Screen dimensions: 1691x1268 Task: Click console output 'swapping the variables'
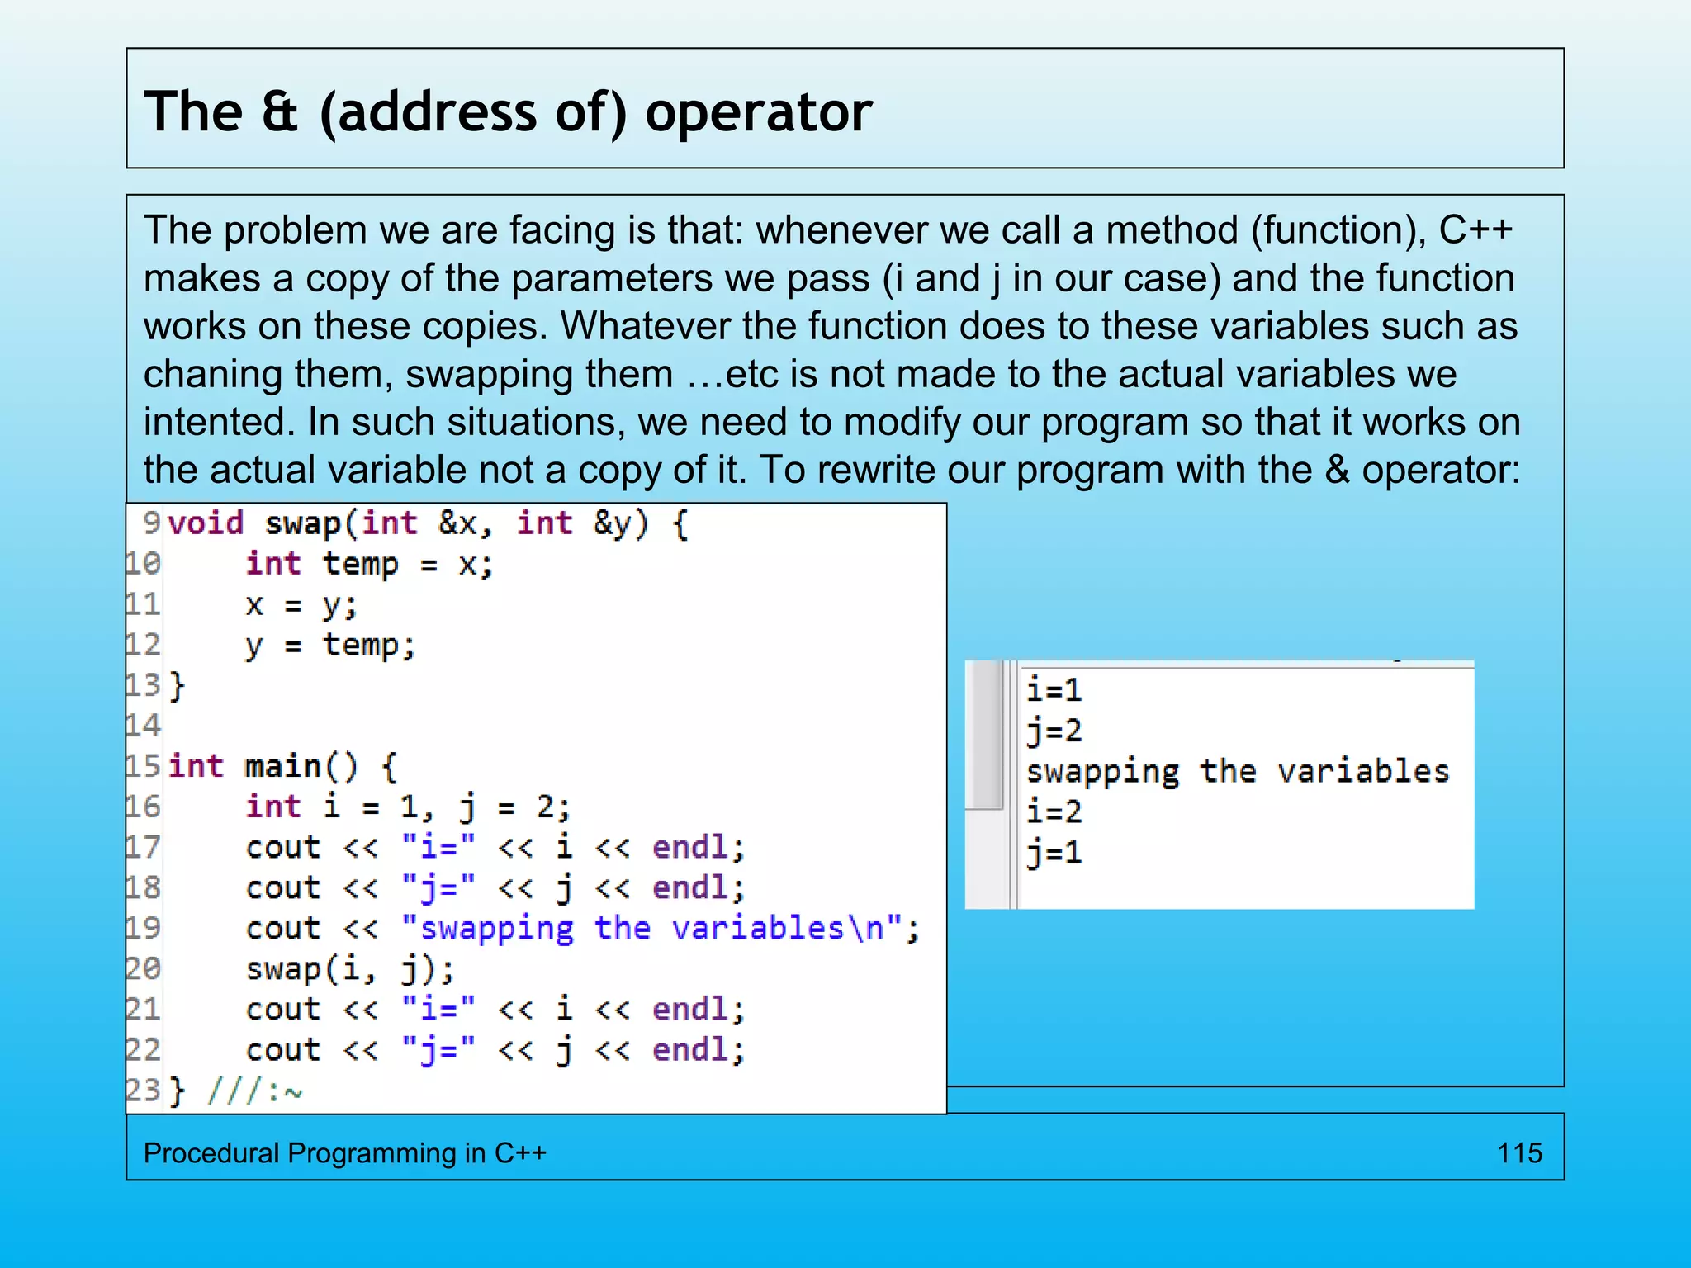tap(1238, 773)
